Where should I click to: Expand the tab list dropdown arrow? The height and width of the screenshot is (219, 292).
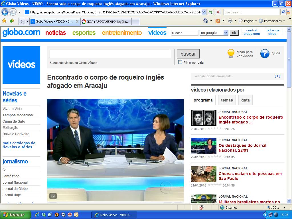pos(27,21)
